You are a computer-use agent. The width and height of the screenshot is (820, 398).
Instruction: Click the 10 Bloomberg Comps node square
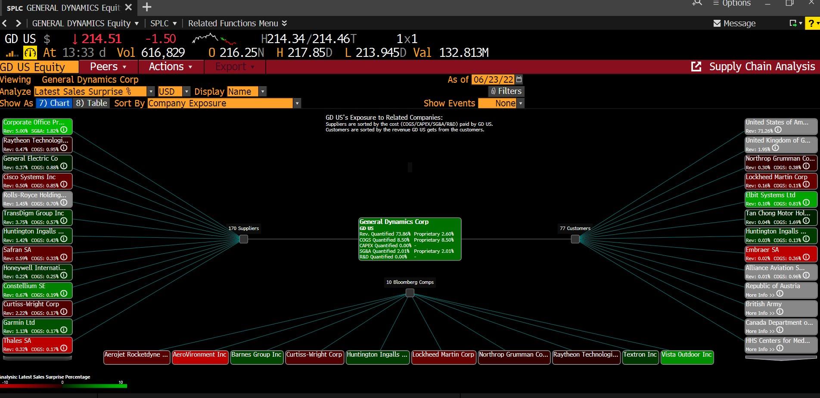point(409,293)
